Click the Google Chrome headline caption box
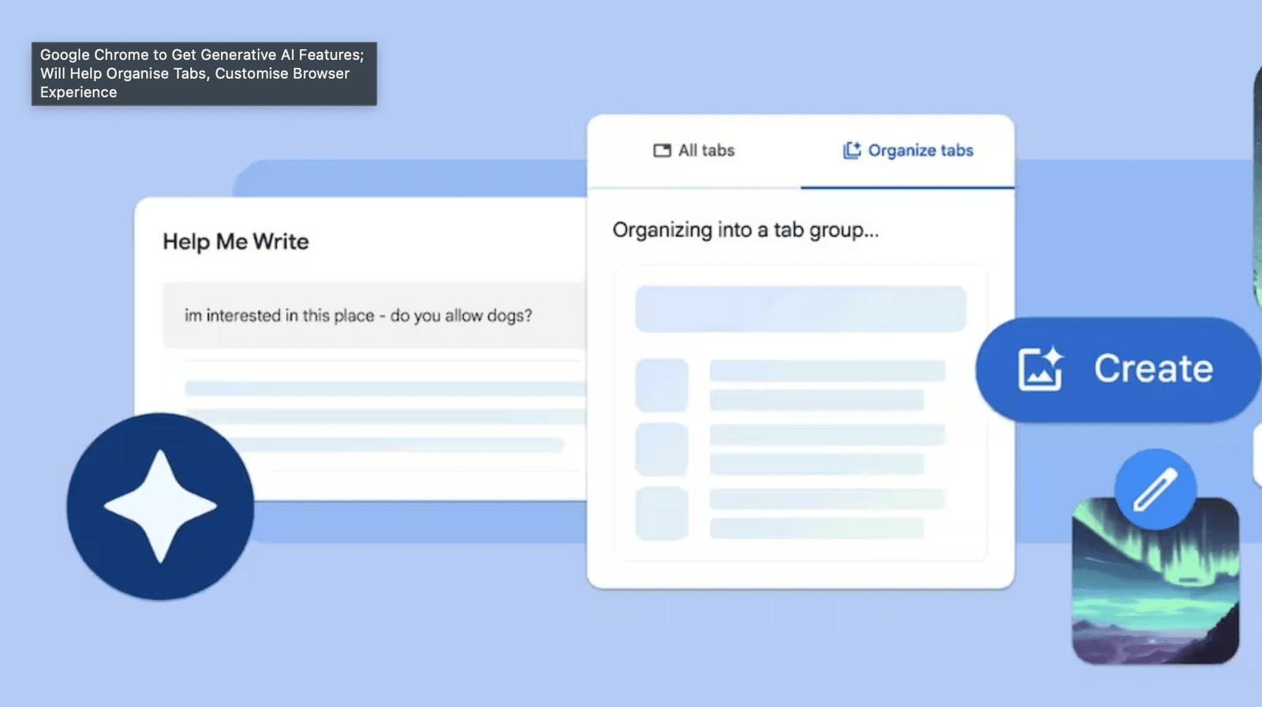Viewport: 1262px width, 707px height. click(203, 73)
